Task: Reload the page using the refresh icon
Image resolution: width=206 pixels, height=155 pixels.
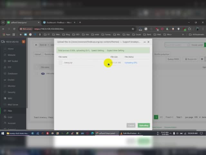Action: pyautogui.click(x=14, y=29)
